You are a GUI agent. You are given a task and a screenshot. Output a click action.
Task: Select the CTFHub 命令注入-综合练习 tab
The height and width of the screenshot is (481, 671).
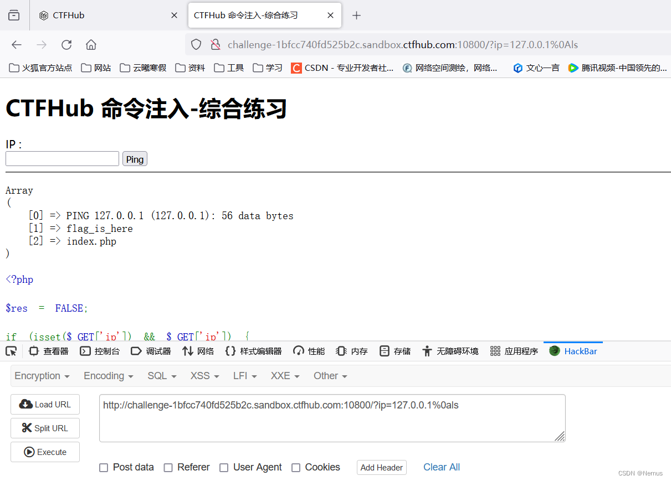click(264, 15)
